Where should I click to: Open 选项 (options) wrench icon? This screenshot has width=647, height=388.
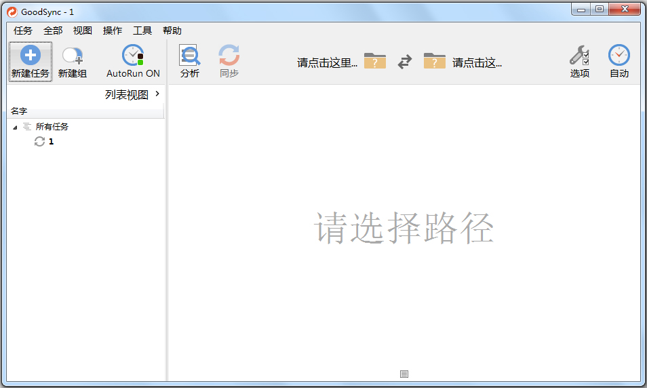coord(579,55)
